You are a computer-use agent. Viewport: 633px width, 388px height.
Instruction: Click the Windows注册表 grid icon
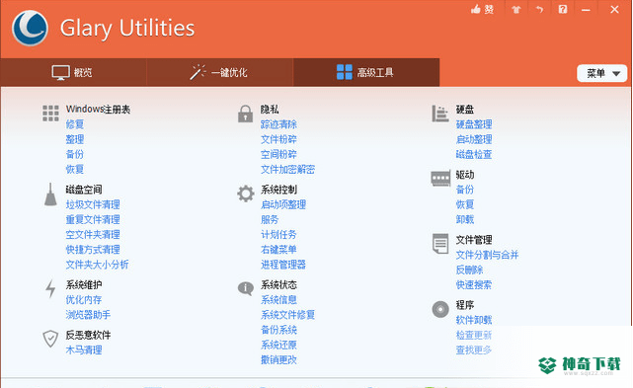click(x=50, y=114)
